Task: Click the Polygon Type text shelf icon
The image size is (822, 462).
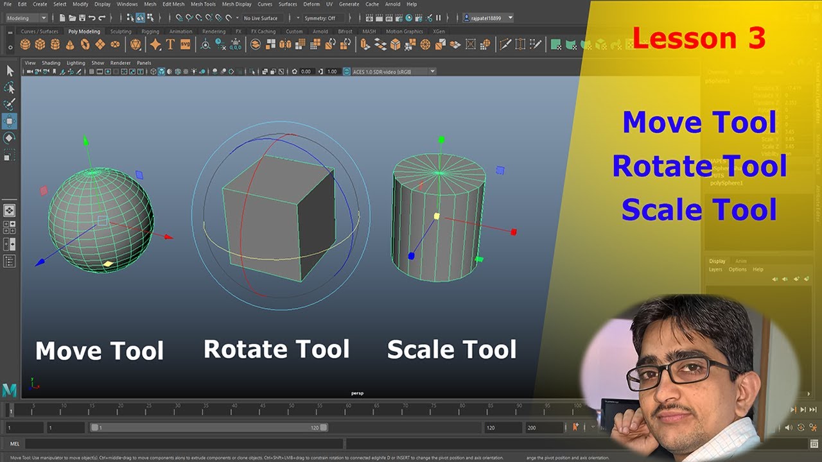Action: tap(170, 44)
